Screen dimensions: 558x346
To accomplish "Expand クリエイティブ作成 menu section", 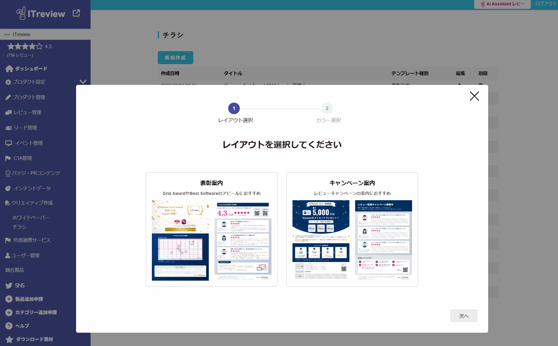I will 32,203.
